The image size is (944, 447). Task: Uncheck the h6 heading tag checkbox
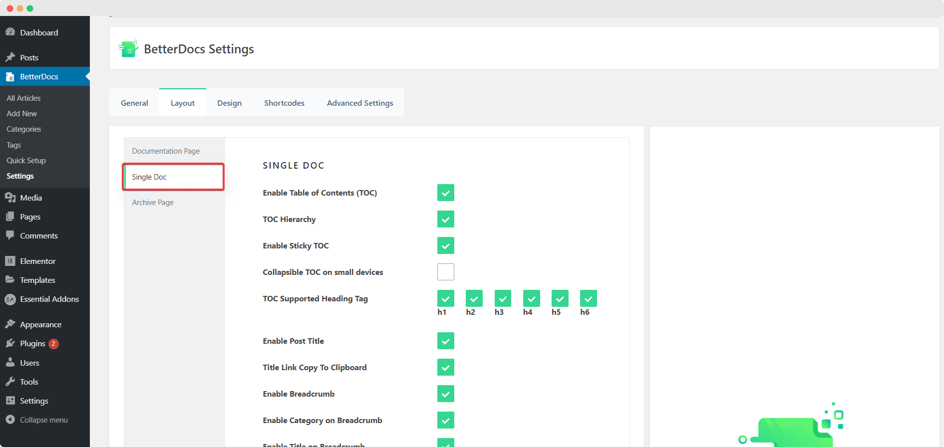coord(589,298)
